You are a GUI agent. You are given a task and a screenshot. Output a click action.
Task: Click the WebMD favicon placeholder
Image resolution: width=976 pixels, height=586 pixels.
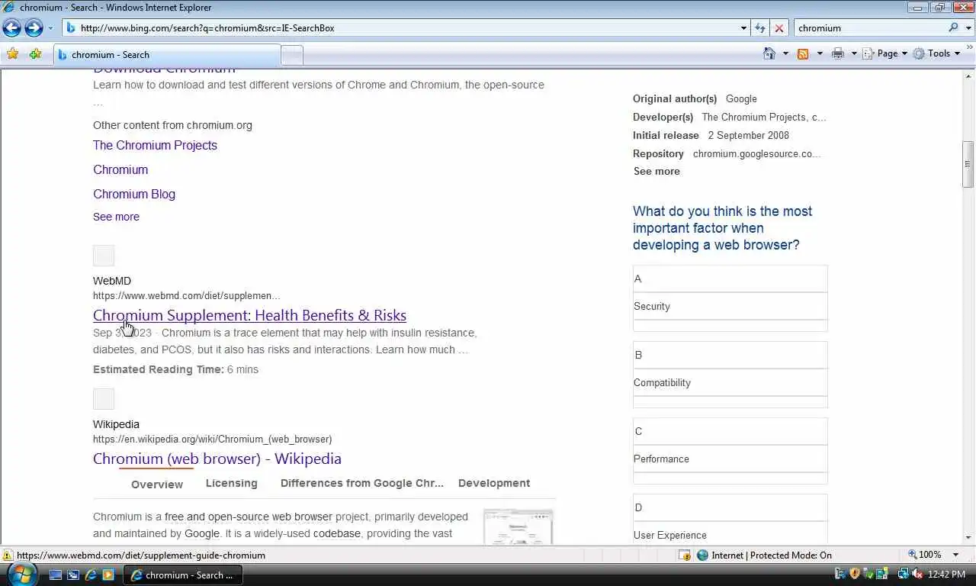tap(104, 256)
